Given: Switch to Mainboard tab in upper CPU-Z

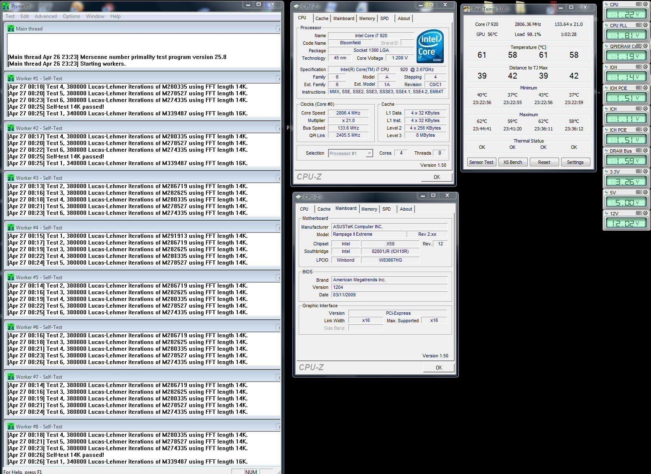Looking at the screenshot, I should [344, 18].
